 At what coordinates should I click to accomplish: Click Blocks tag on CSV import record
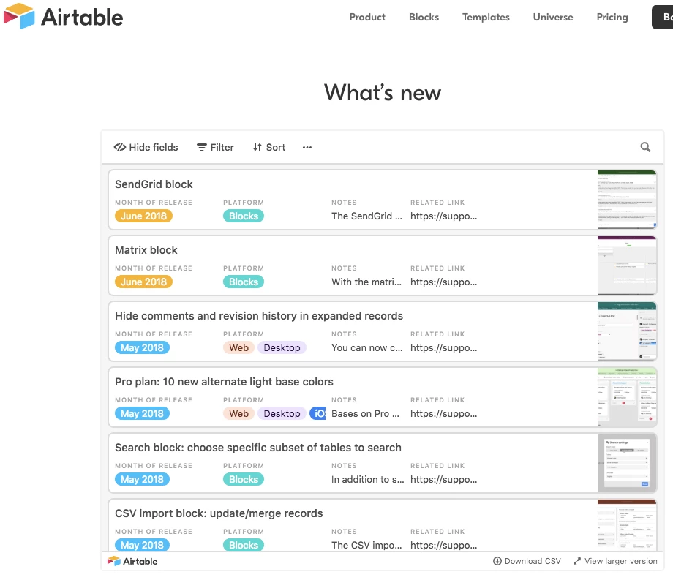click(244, 545)
